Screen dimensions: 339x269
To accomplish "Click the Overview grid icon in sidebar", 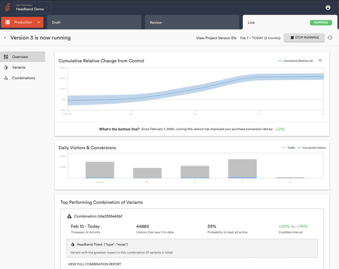I will (x=6, y=57).
